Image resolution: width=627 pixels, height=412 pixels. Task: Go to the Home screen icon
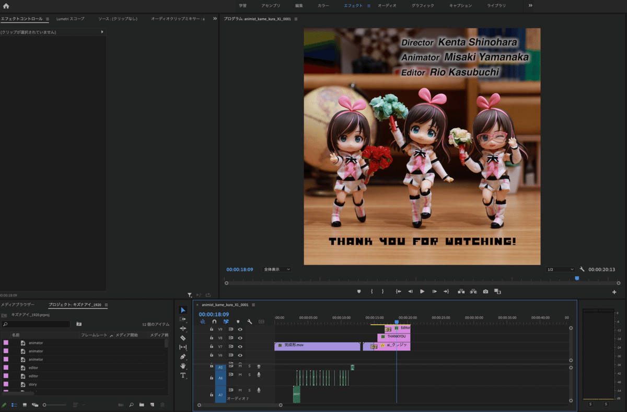pyautogui.click(x=6, y=6)
